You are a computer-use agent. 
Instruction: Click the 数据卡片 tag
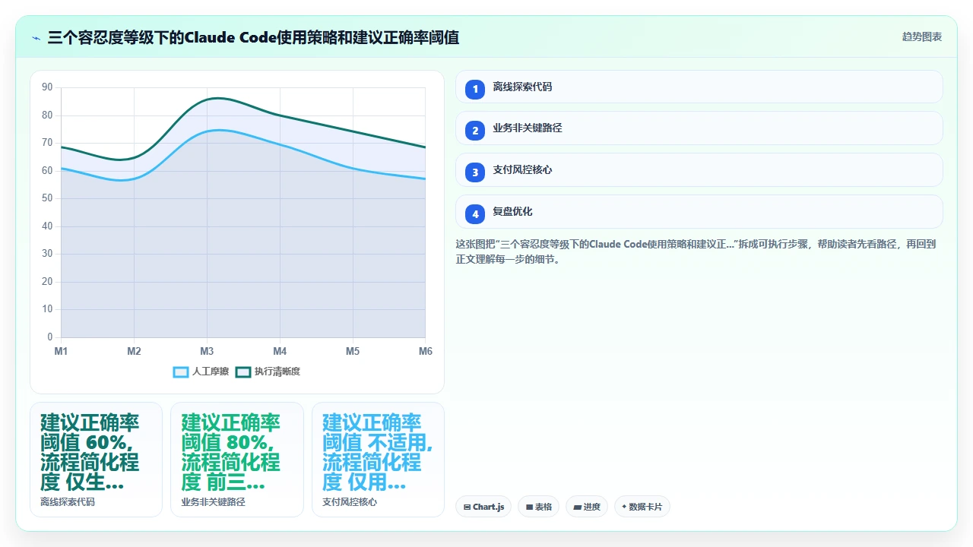(x=642, y=507)
